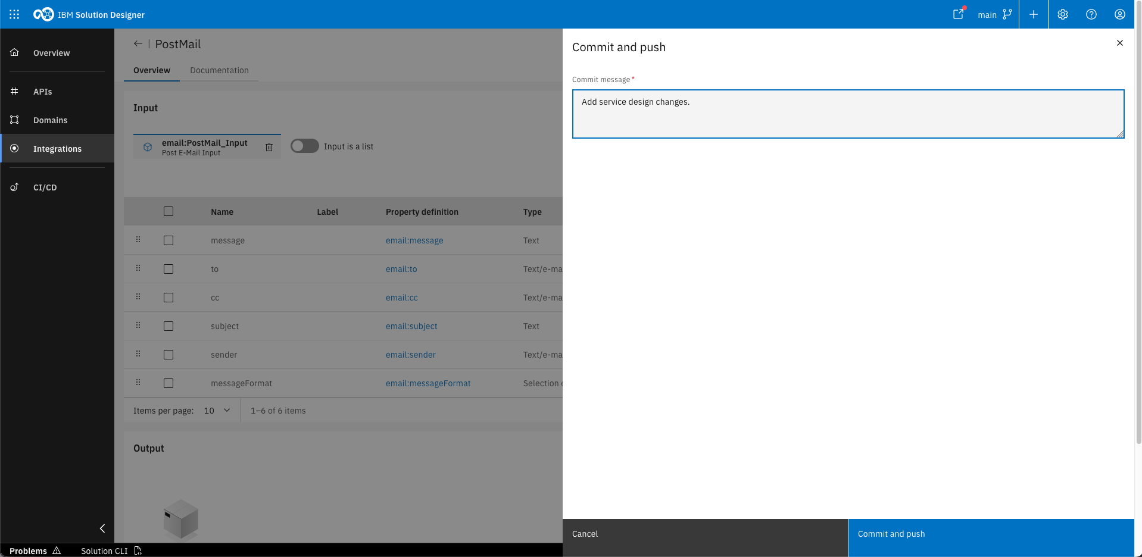Click the Help question mark icon
1142x557 pixels.
[x=1091, y=14]
